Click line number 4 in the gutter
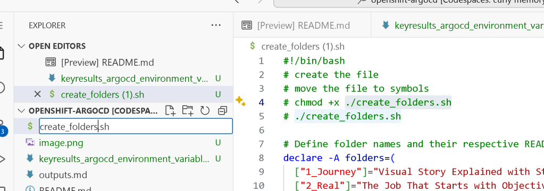This screenshot has height=191, width=544. (x=261, y=102)
